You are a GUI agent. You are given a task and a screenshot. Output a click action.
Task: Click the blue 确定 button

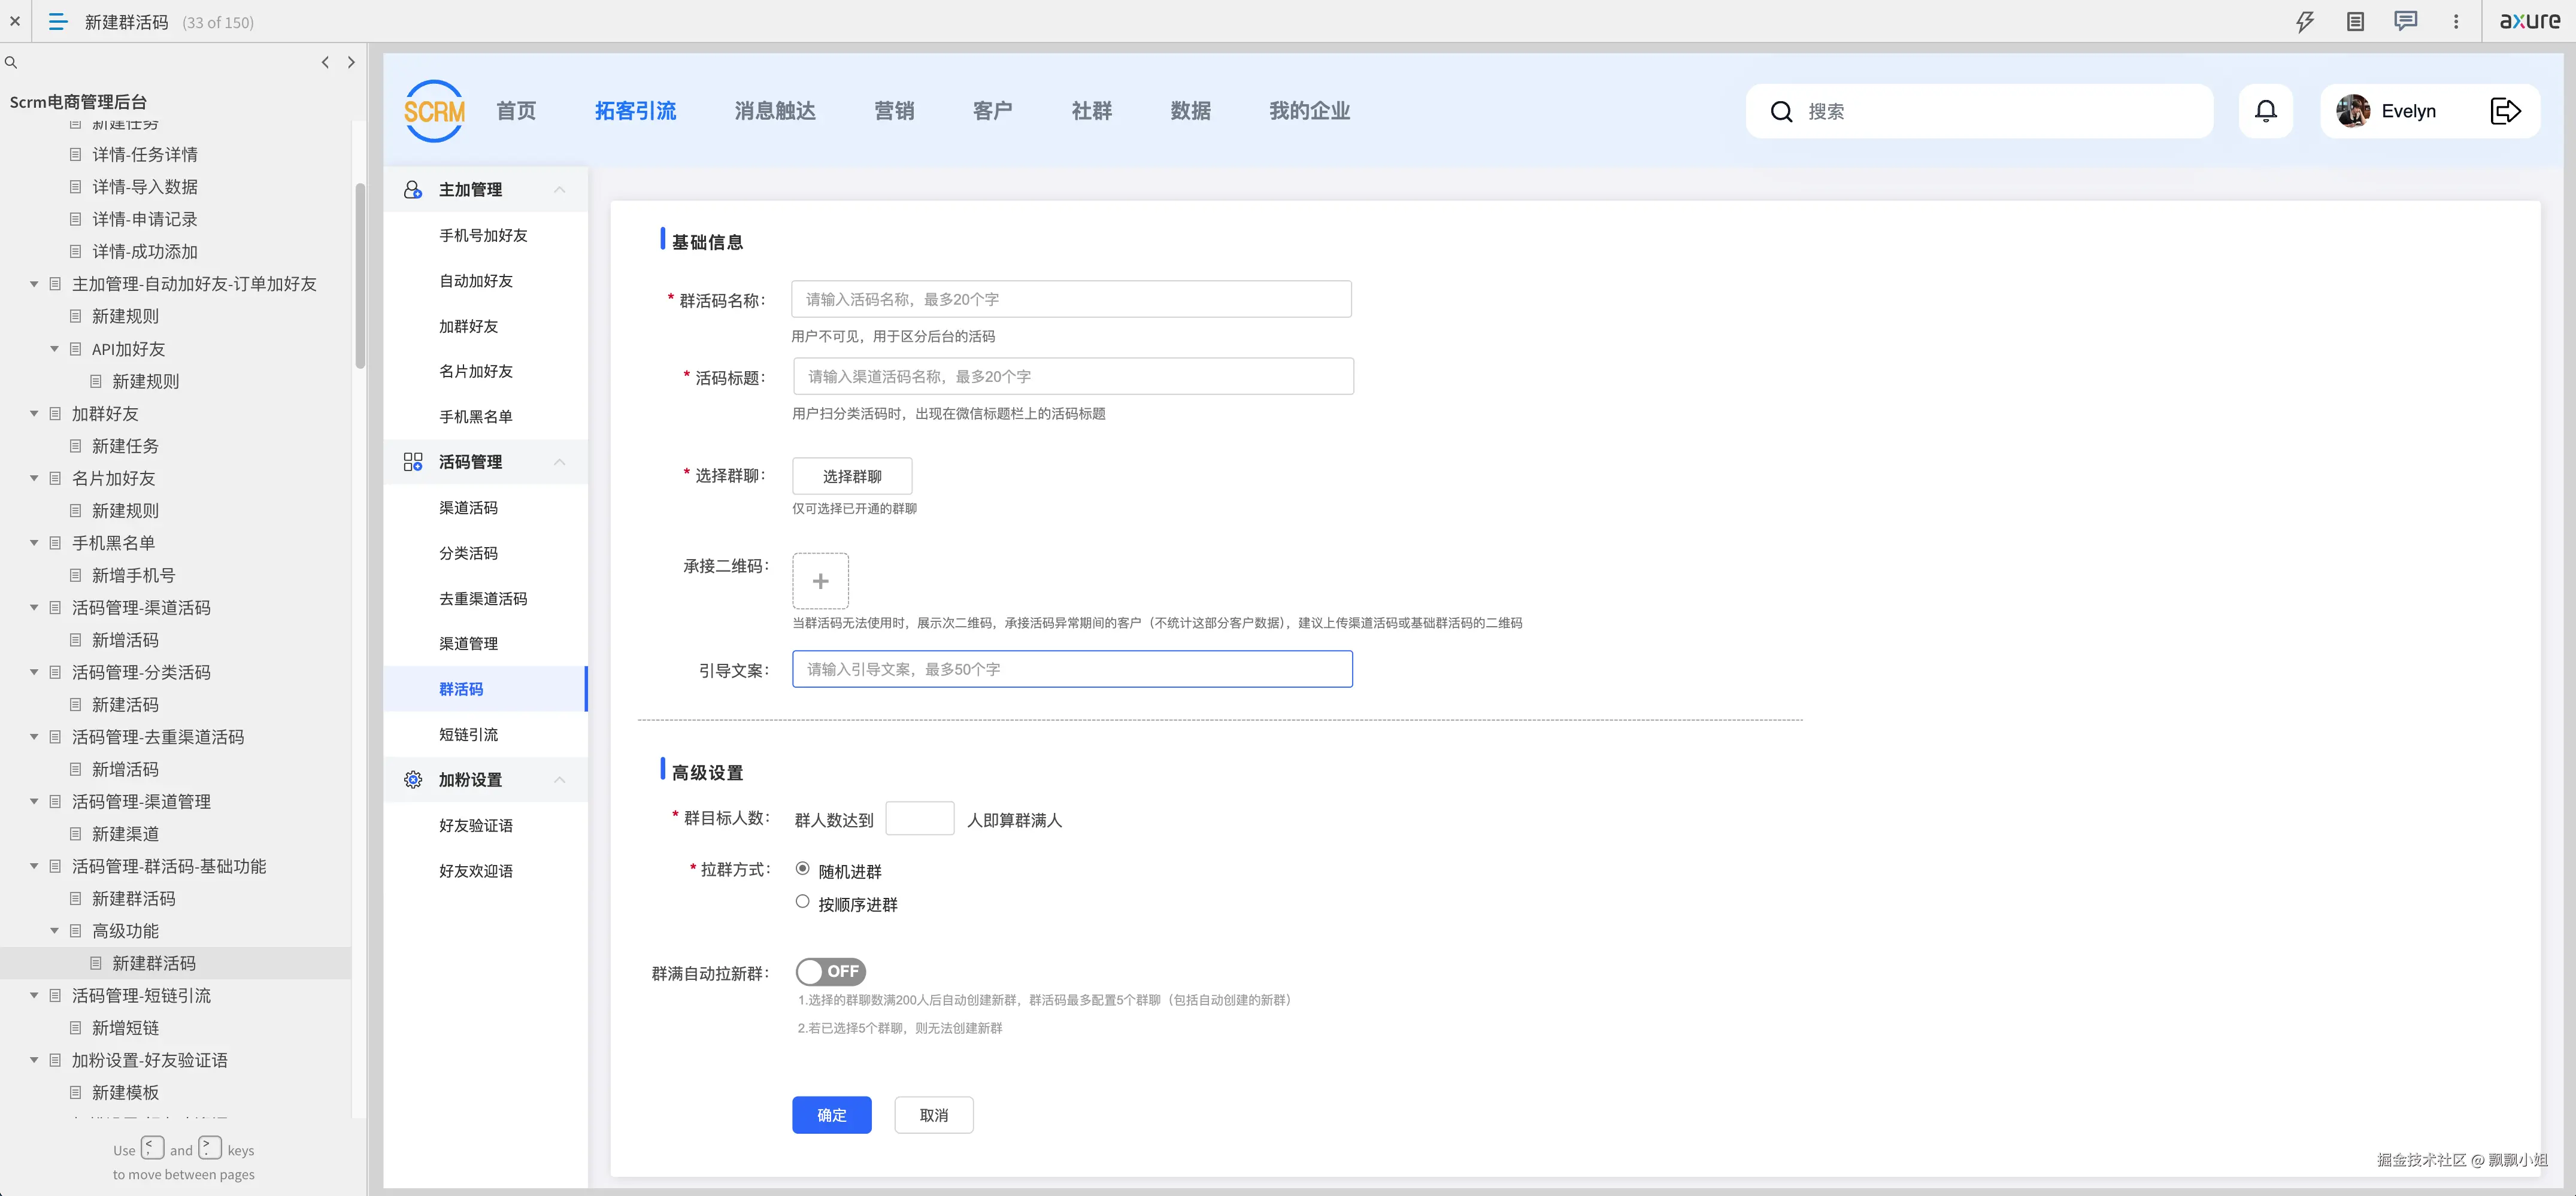point(831,1115)
